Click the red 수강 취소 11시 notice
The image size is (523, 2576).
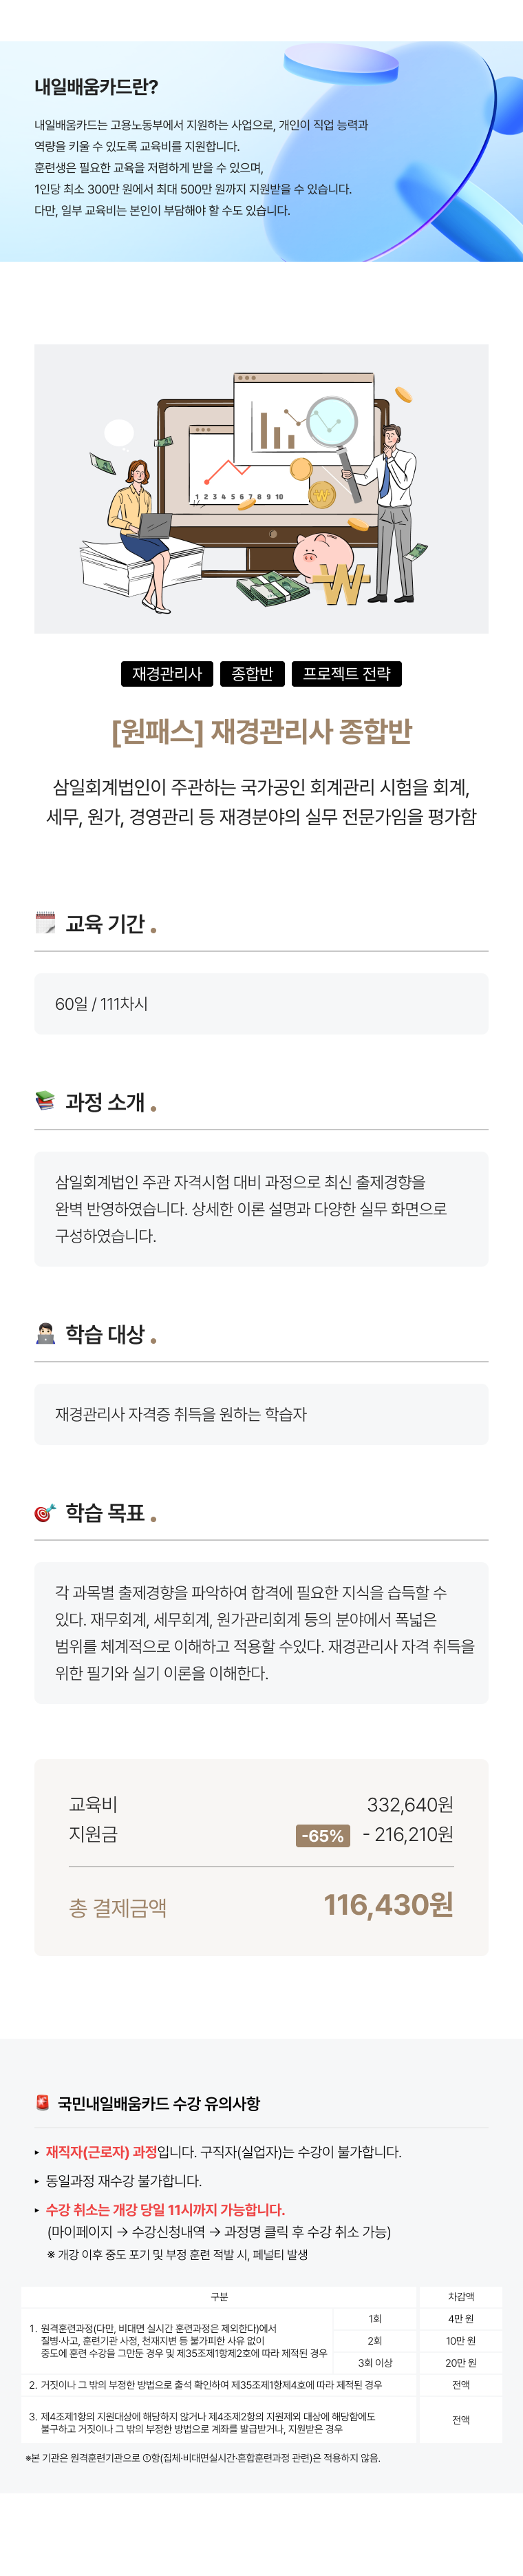point(165,2209)
